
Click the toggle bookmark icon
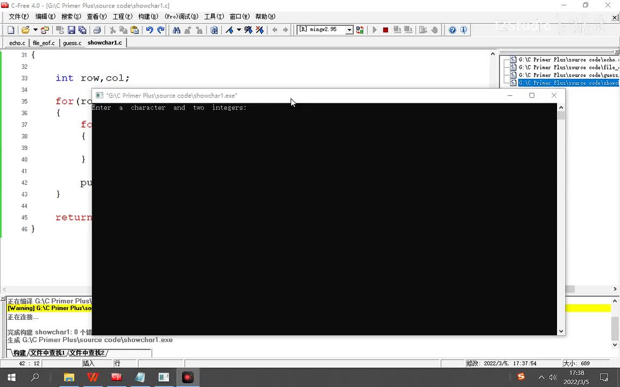pyautogui.click(x=229, y=30)
